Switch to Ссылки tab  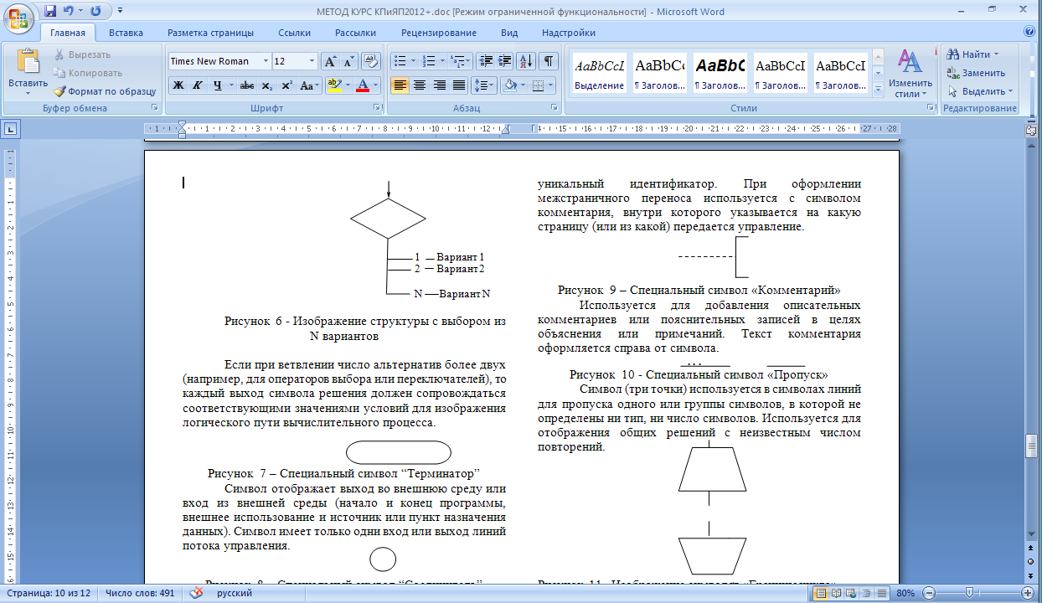pos(294,33)
